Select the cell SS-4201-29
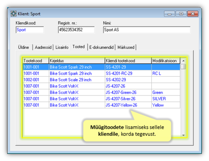The height and width of the screenshot is (161, 209). pyautogui.click(x=128, y=67)
